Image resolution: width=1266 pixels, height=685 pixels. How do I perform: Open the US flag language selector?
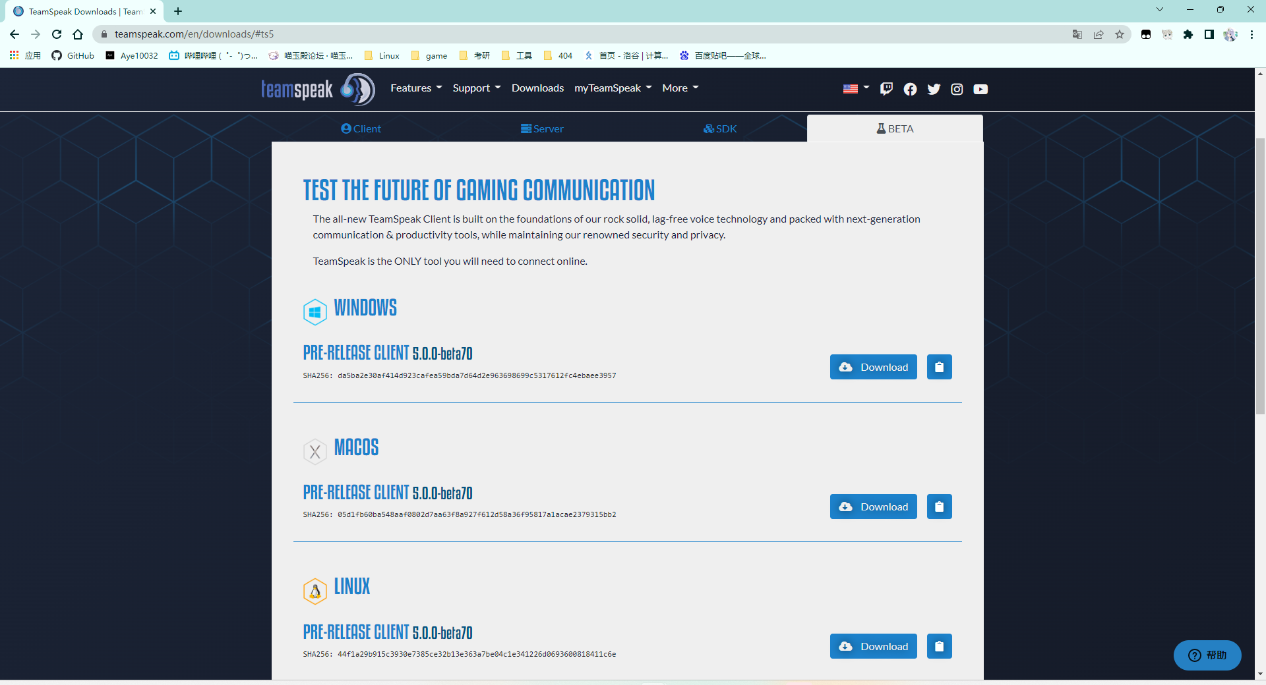(x=856, y=88)
